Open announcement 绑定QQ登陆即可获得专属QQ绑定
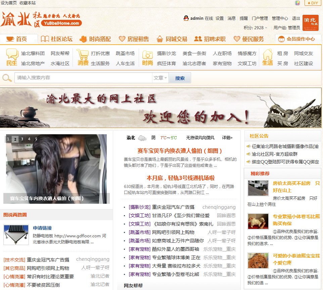 tap(285, 162)
